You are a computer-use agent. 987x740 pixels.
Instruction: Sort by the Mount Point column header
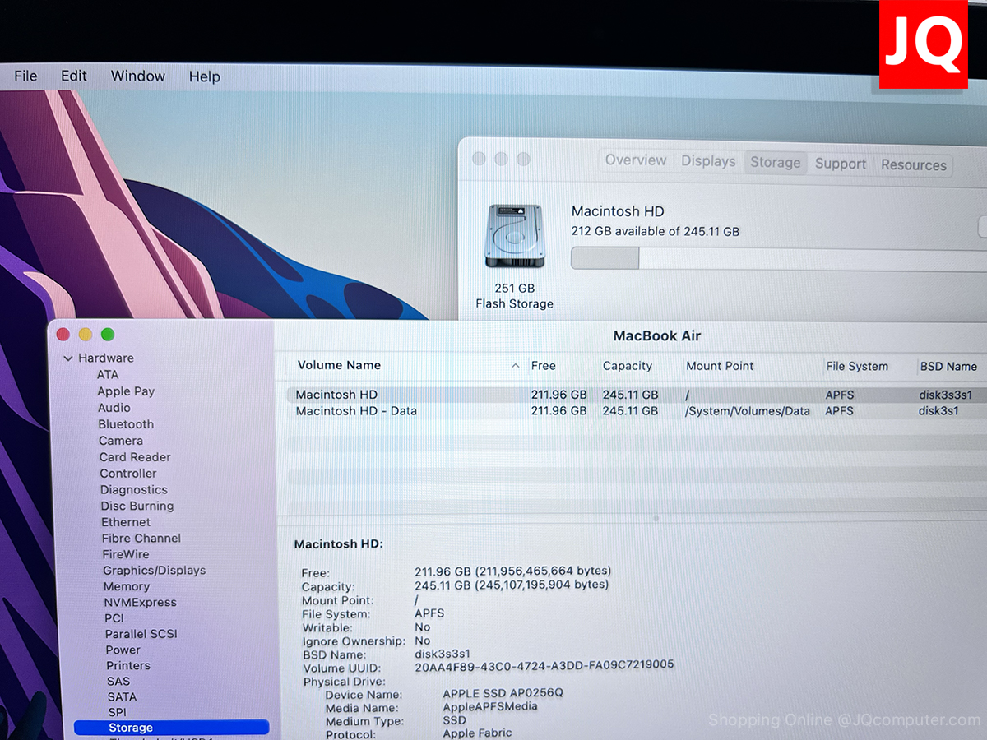[720, 366]
